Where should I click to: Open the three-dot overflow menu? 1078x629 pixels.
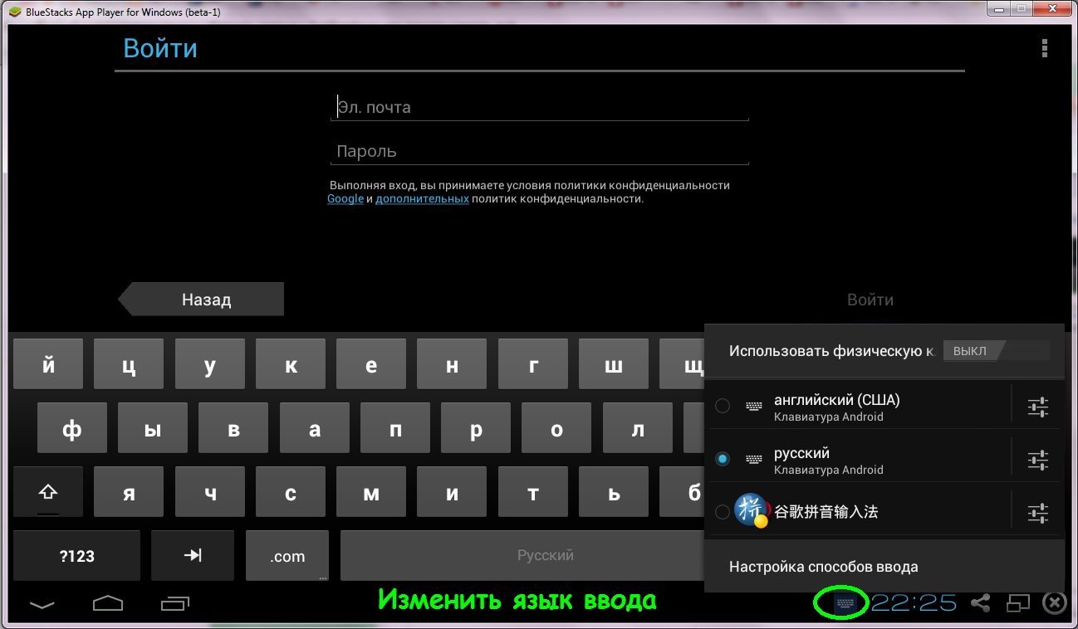(x=1044, y=48)
